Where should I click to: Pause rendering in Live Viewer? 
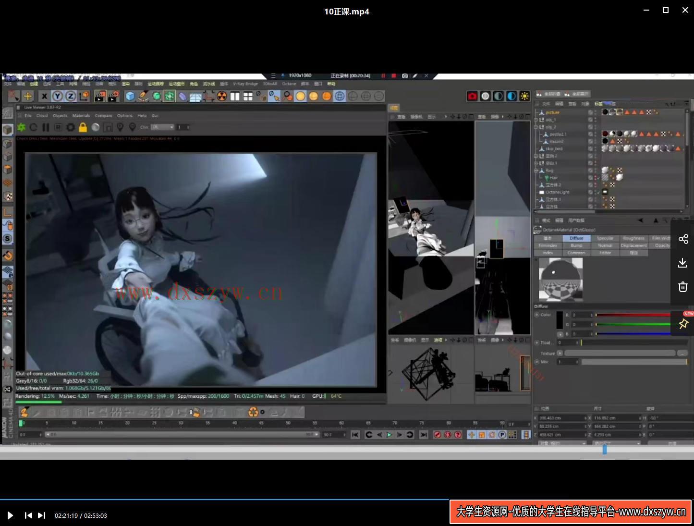[46, 127]
